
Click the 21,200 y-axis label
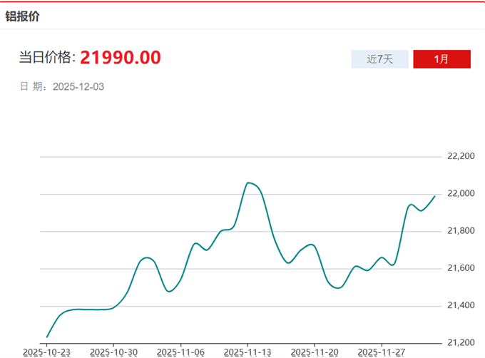coord(460,342)
